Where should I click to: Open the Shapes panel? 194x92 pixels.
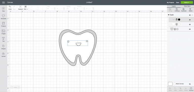click(x=4, y=47)
